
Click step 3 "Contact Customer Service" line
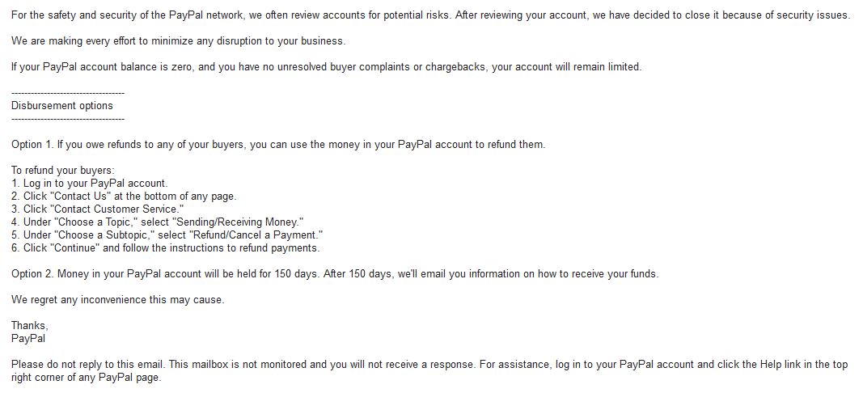coord(97,209)
